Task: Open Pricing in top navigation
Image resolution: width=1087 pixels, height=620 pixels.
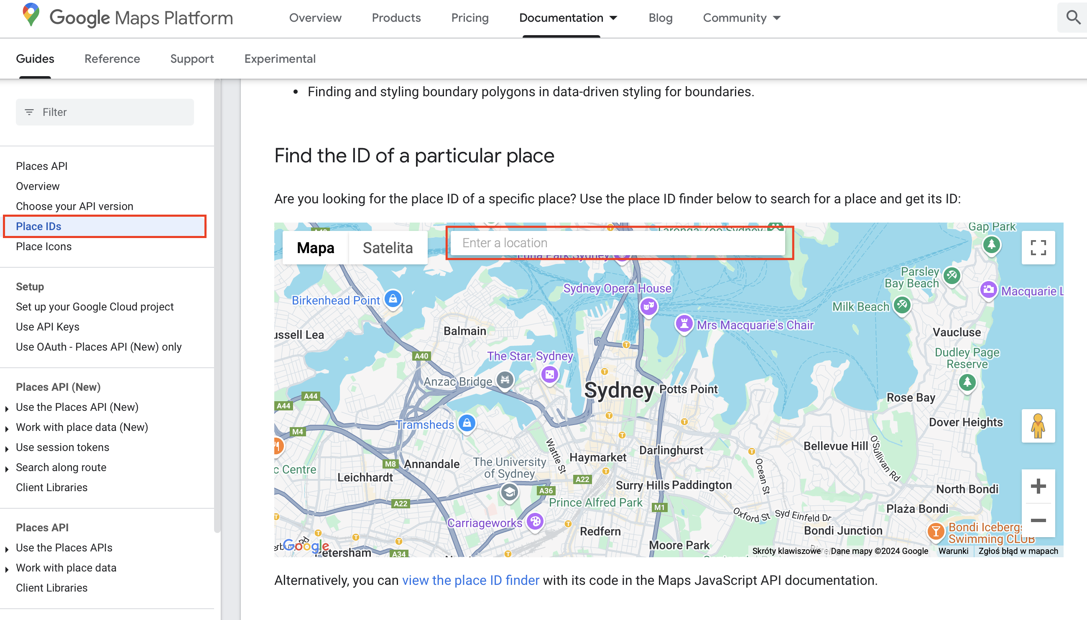Action: tap(470, 18)
